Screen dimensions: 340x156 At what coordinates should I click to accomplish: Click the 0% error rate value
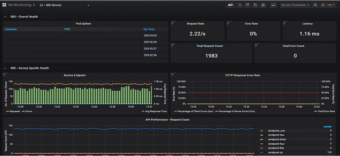click(x=253, y=34)
